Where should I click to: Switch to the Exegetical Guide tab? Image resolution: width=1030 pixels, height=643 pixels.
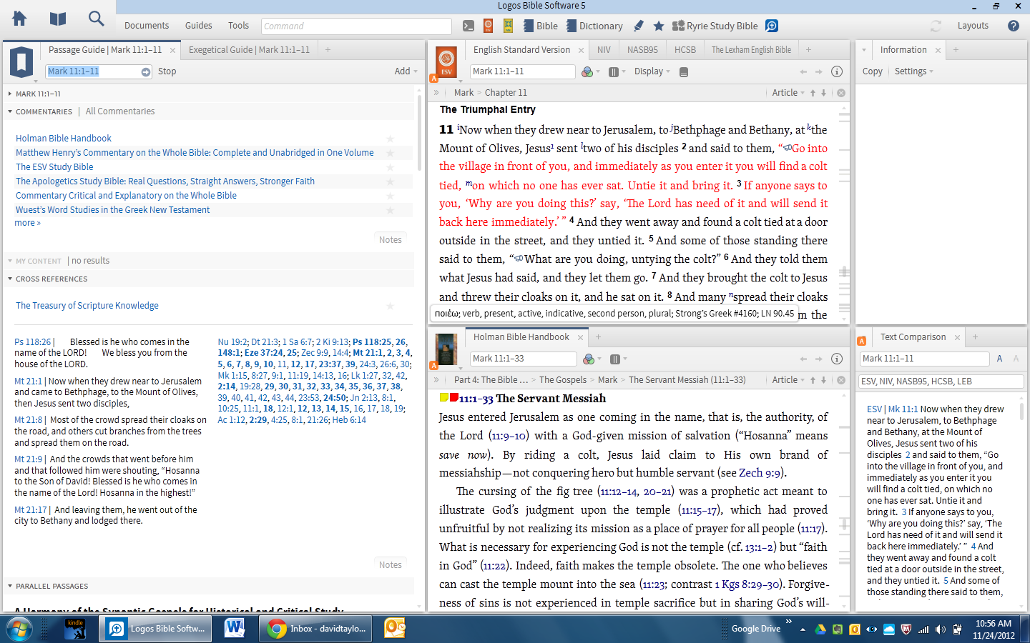coord(249,50)
